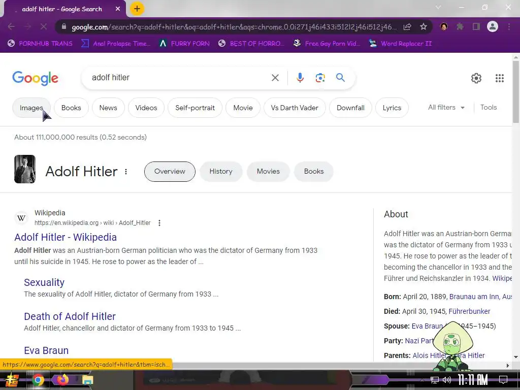Open the Death of Adolf Hitler sublink
The height and width of the screenshot is (390, 520).
pyautogui.click(x=70, y=316)
